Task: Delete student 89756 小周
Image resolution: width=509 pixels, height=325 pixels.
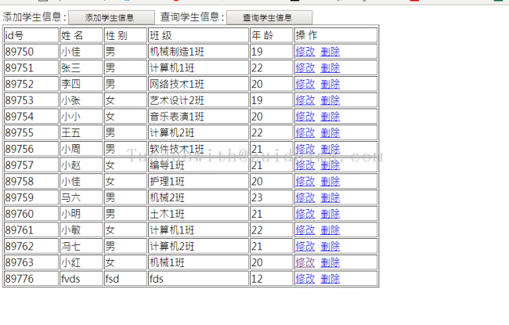Action: click(330, 149)
